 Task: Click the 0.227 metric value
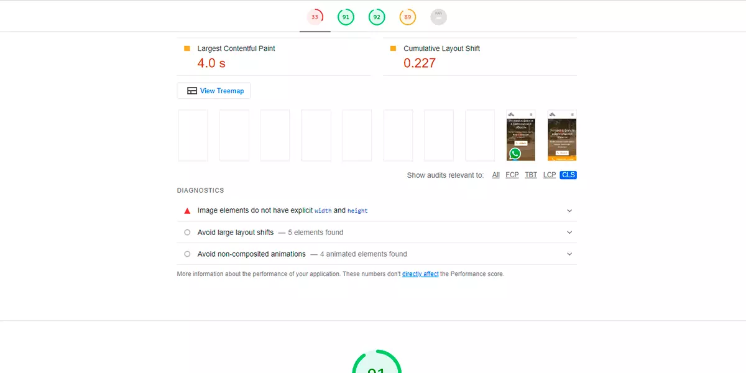(x=420, y=63)
